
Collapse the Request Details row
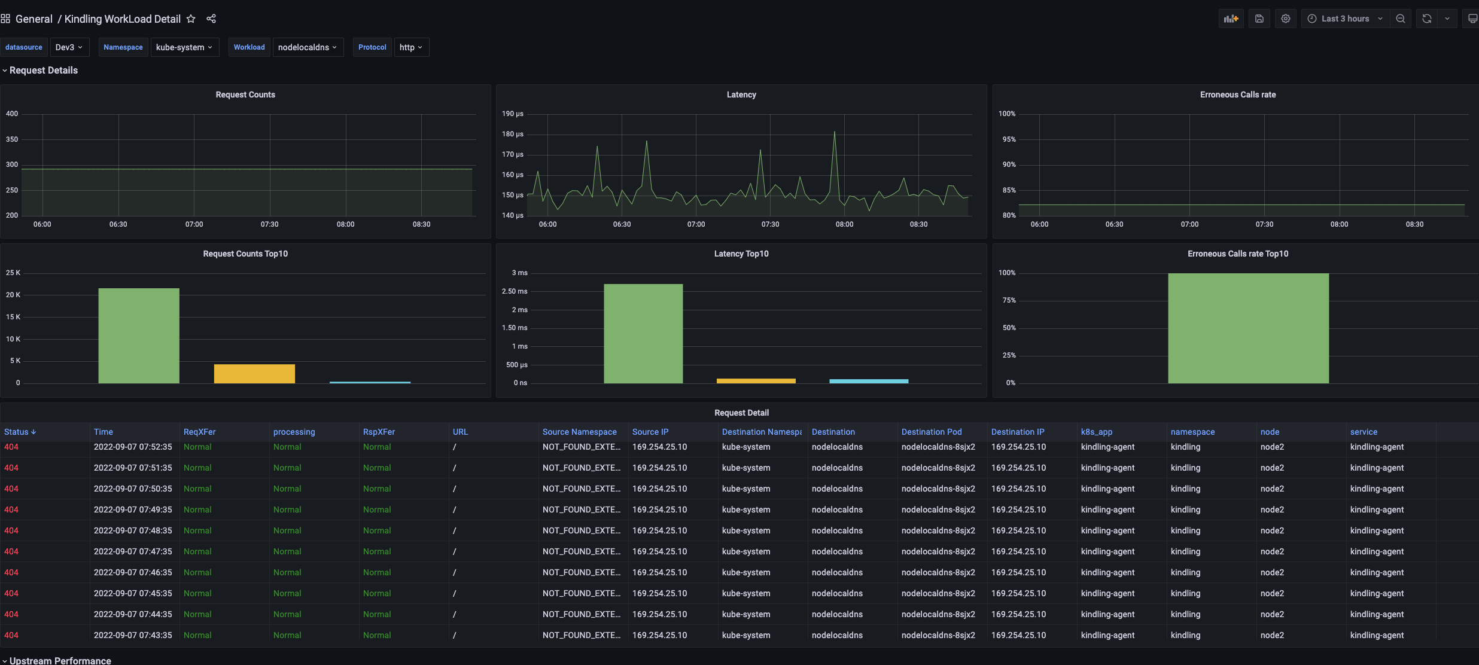click(x=43, y=71)
